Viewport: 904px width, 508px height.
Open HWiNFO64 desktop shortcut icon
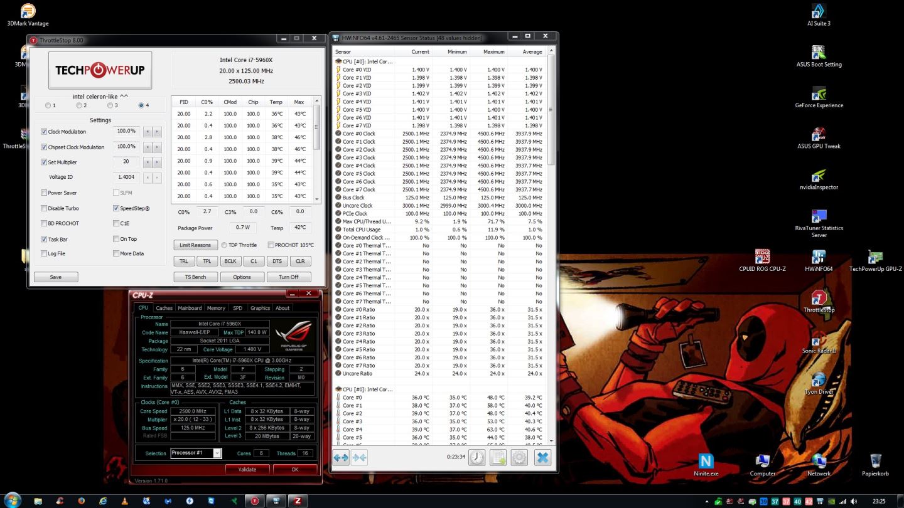click(819, 261)
